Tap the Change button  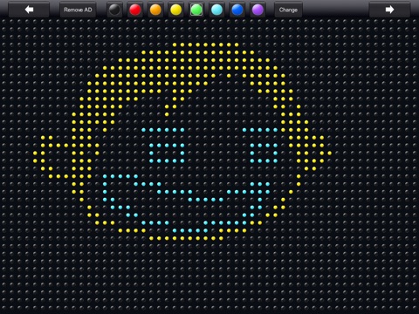[x=288, y=10]
